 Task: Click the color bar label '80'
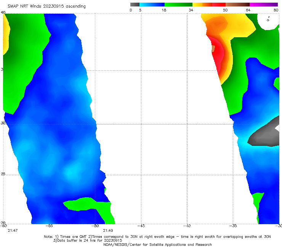276,10
